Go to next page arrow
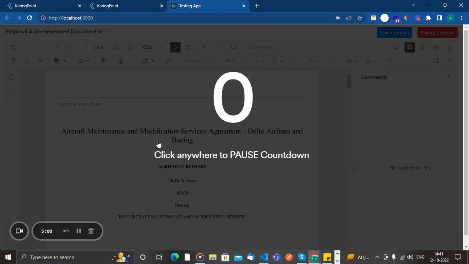469x264 pixels. [56, 47]
